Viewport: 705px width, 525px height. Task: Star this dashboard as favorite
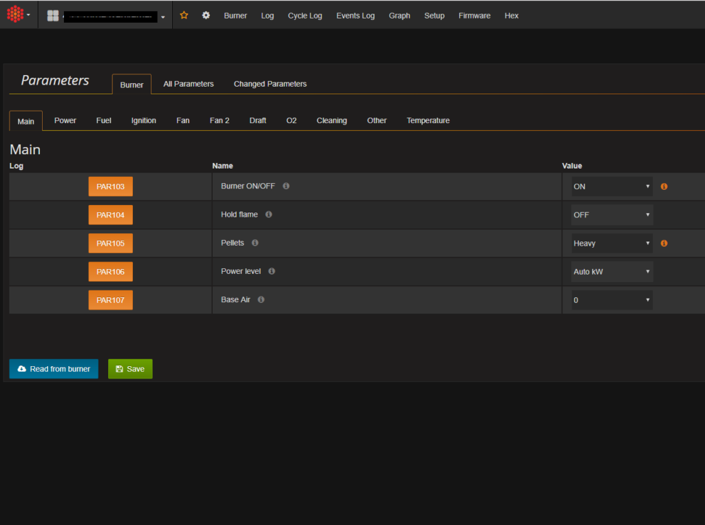(184, 15)
